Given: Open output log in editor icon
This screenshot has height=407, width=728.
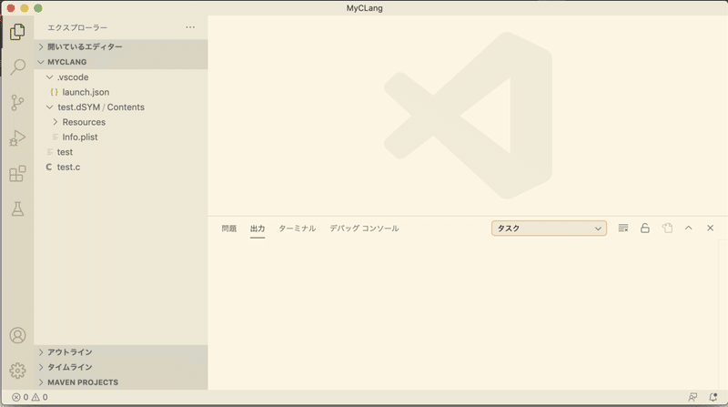Looking at the screenshot, I should [x=667, y=229].
